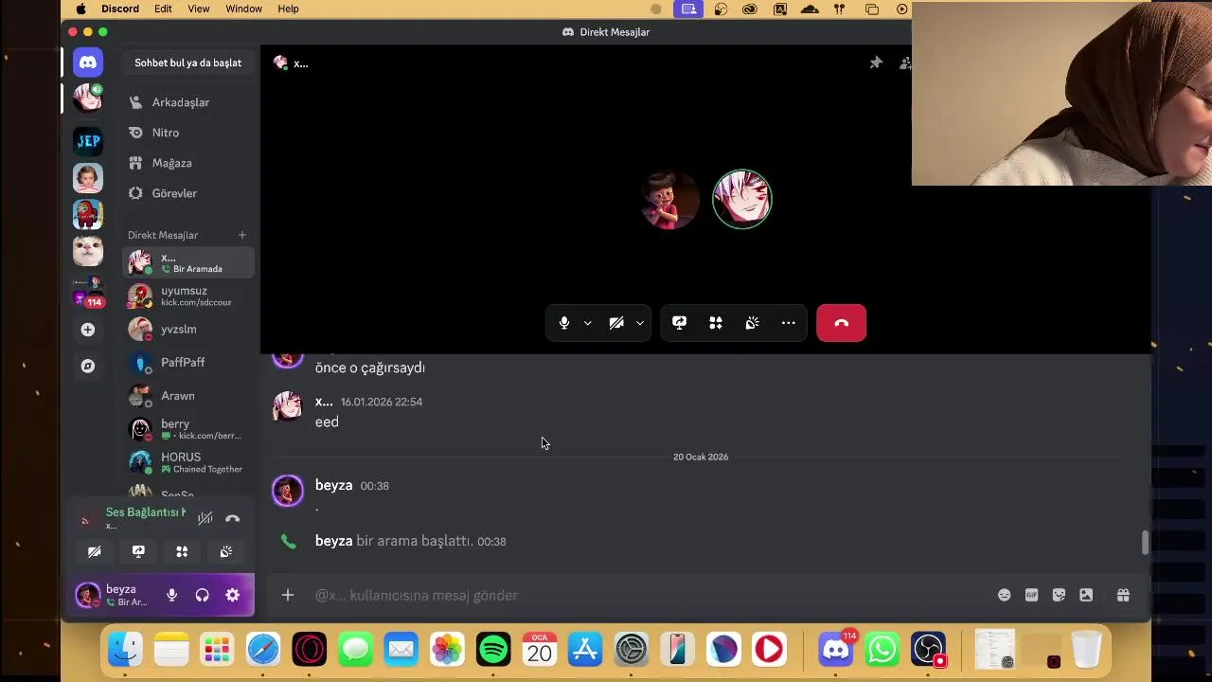Click chat scrollbar thumb
The width and height of the screenshot is (1212, 682).
click(1145, 543)
